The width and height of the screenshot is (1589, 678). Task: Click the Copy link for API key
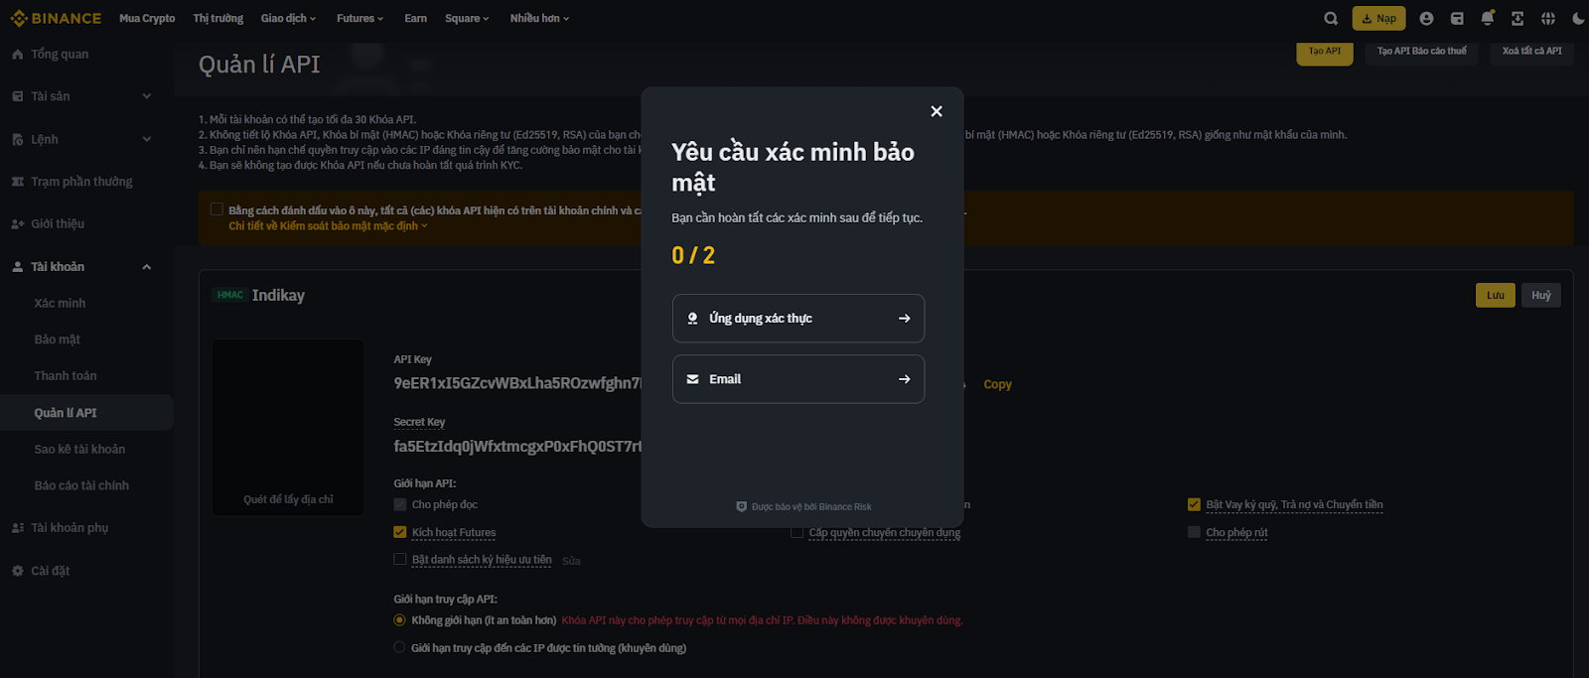click(997, 384)
